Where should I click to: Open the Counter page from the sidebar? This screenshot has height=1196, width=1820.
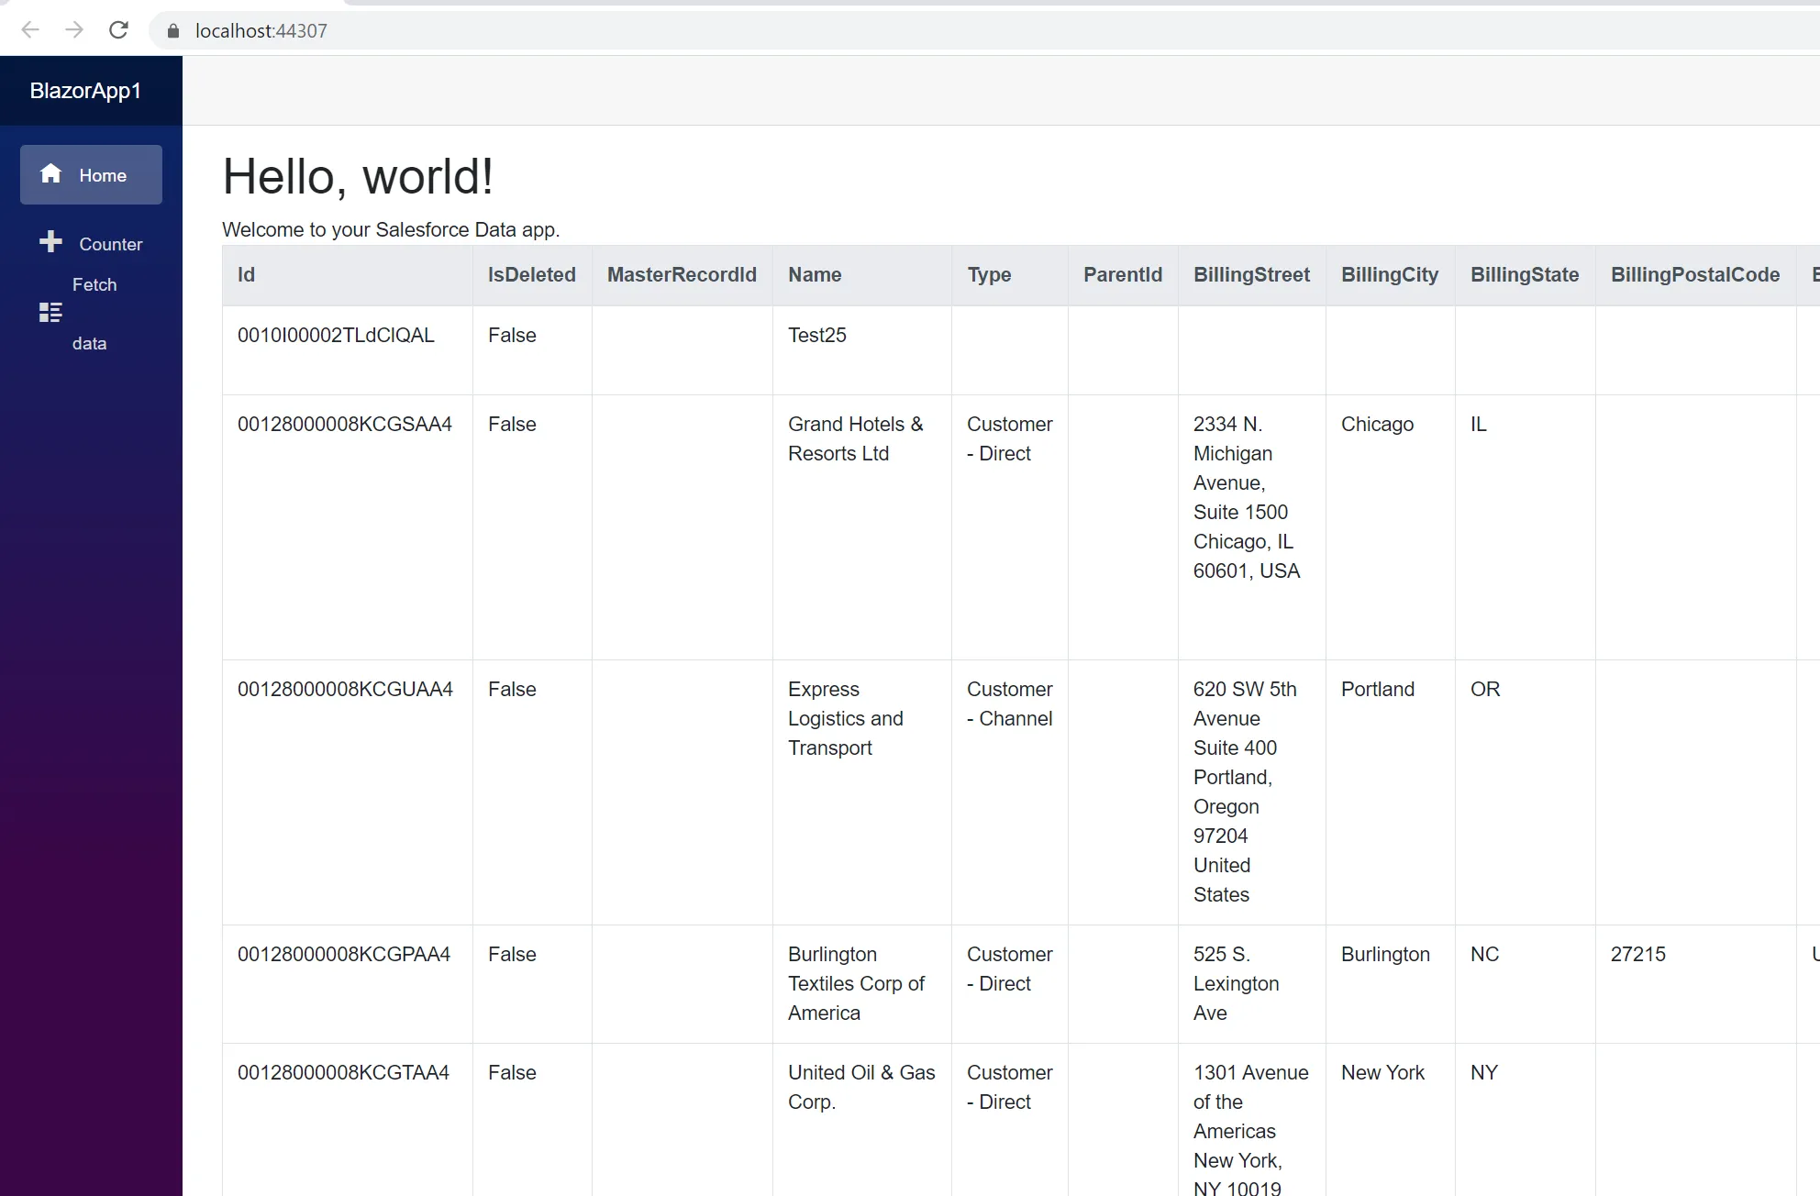[109, 243]
